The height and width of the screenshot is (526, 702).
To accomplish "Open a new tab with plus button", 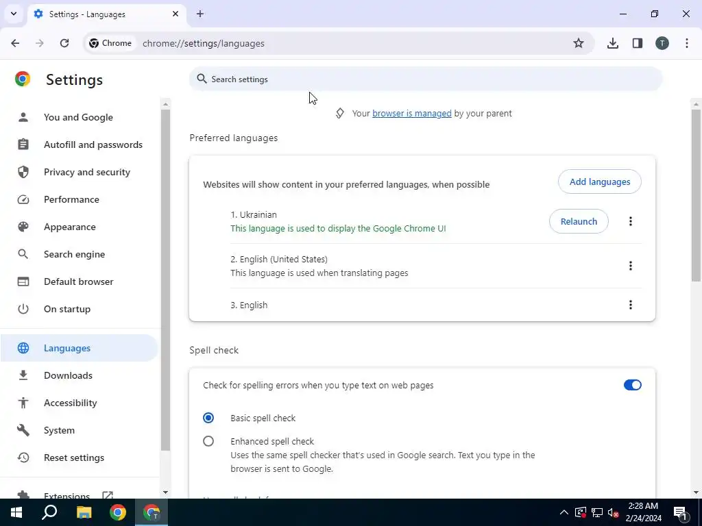I will click(x=200, y=14).
